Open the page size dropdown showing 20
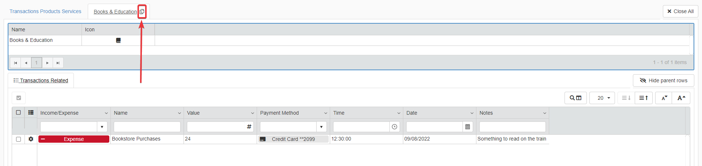Screen dimensions: 702x166 pos(602,98)
